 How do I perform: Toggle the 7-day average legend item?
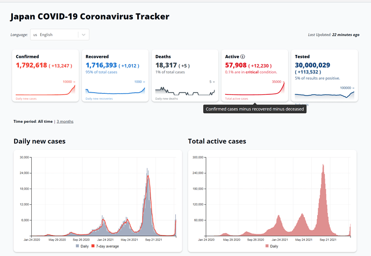click(x=108, y=246)
